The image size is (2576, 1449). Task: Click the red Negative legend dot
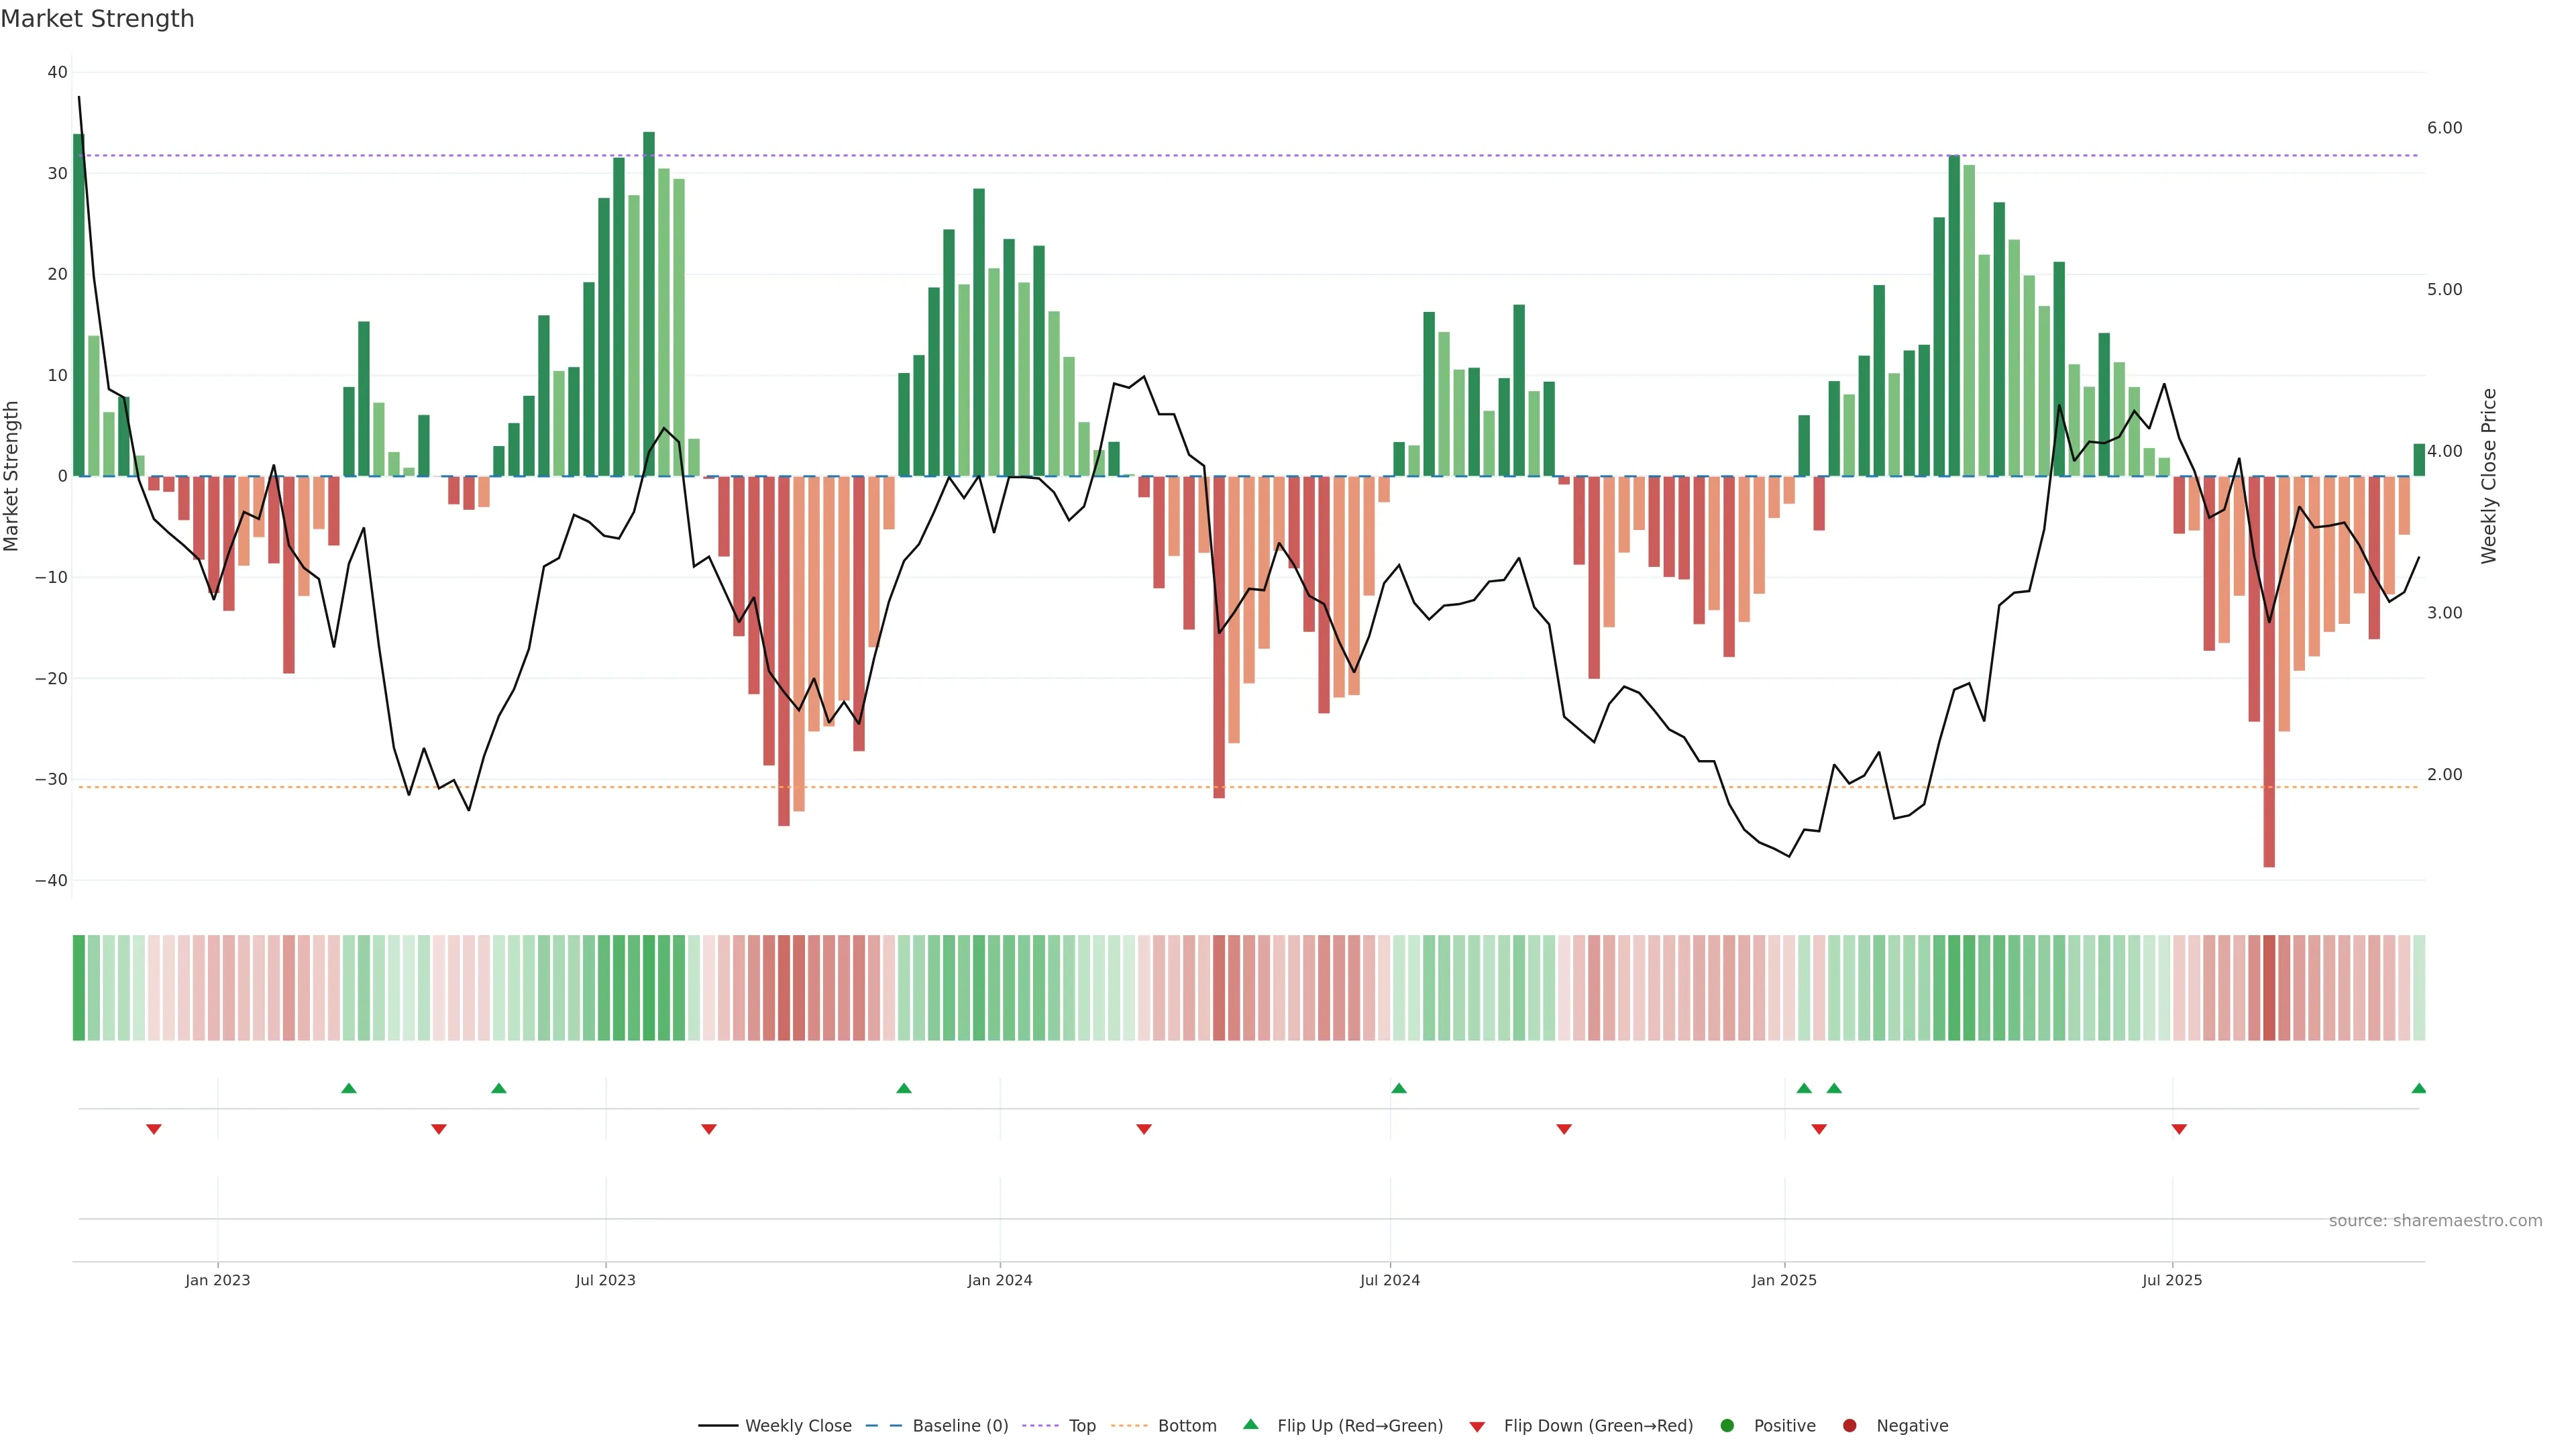(x=1849, y=1426)
